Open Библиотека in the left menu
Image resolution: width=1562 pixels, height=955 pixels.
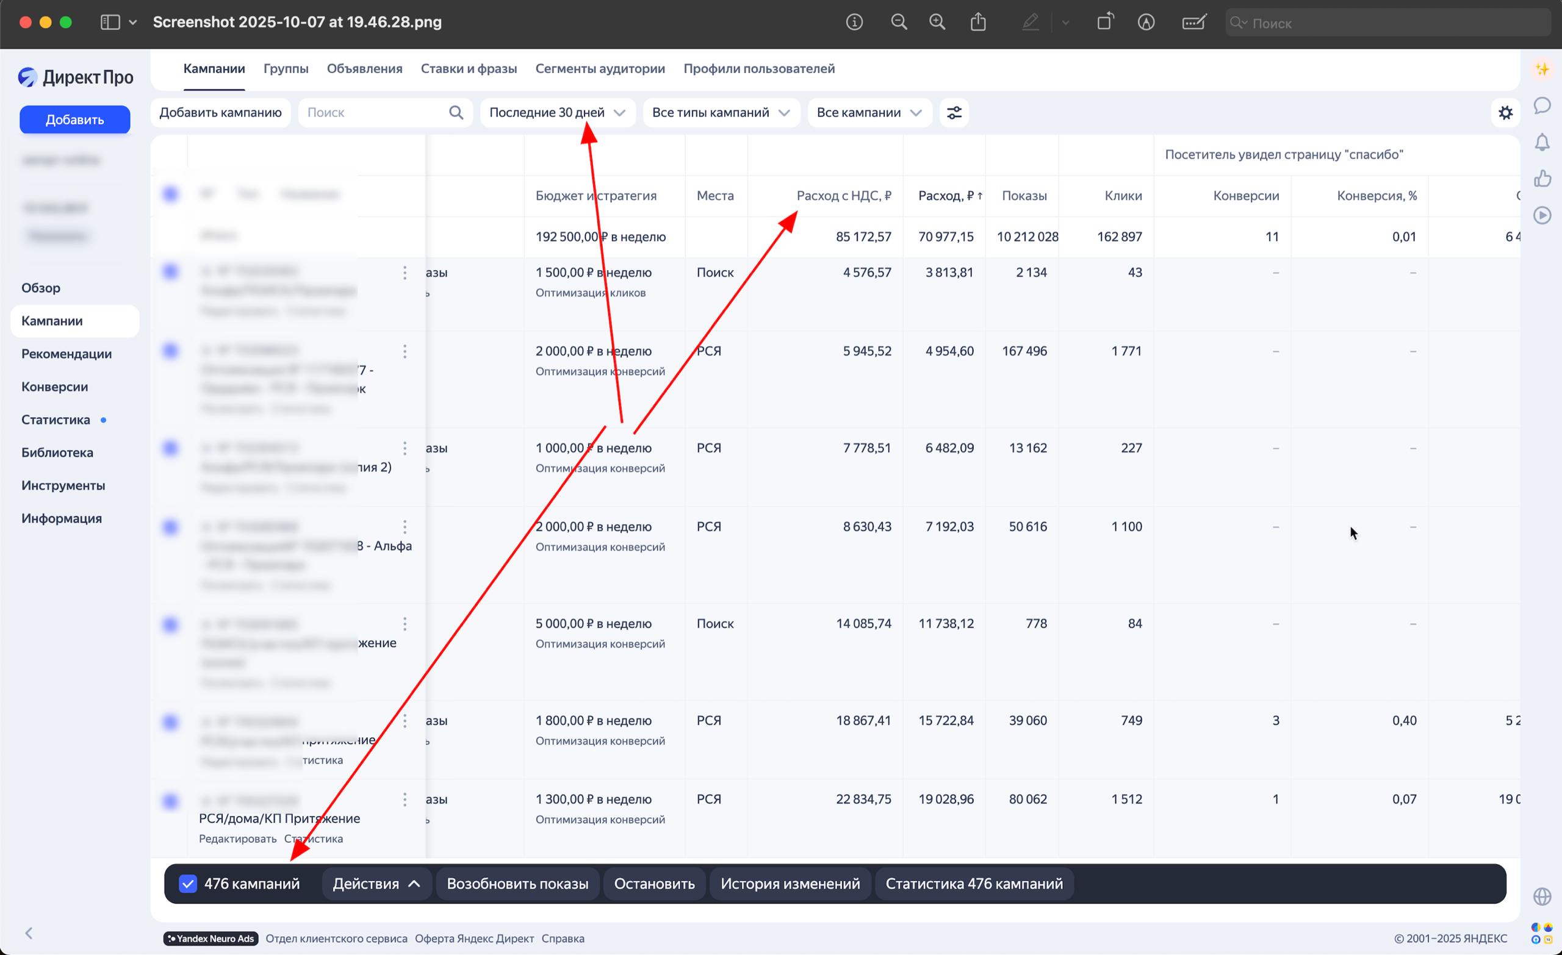click(x=57, y=452)
